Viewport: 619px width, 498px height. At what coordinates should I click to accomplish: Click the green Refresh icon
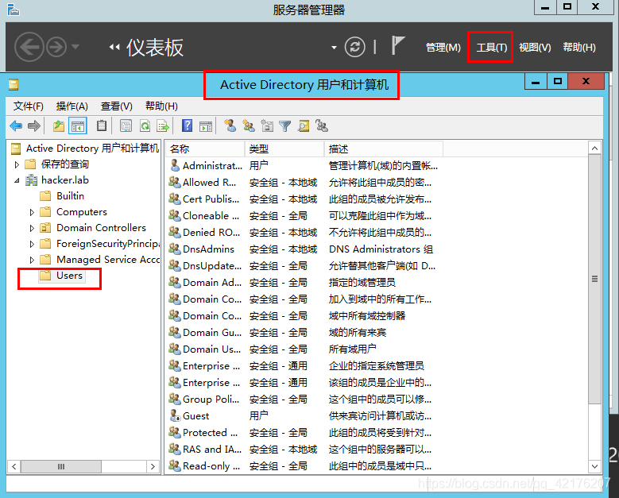pyautogui.click(x=145, y=125)
